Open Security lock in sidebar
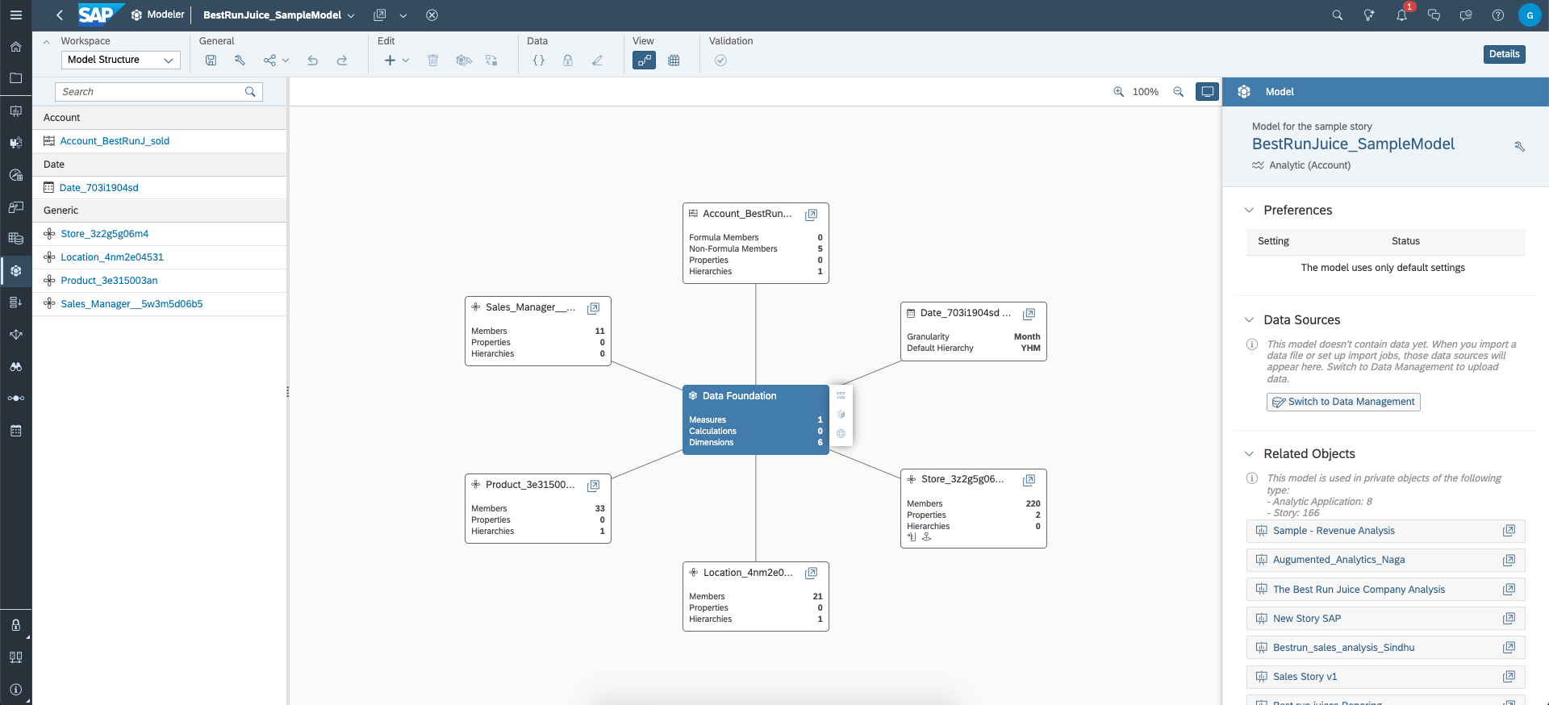The height and width of the screenshot is (705, 1549). [15, 625]
